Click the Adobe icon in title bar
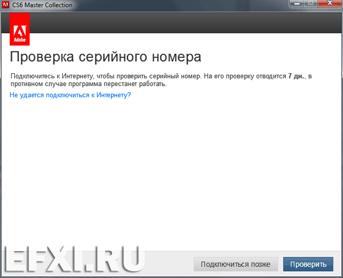The height and width of the screenshot is (278, 343). tap(5, 5)
